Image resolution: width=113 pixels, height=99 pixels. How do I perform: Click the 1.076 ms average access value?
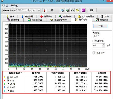coord(60,80)
